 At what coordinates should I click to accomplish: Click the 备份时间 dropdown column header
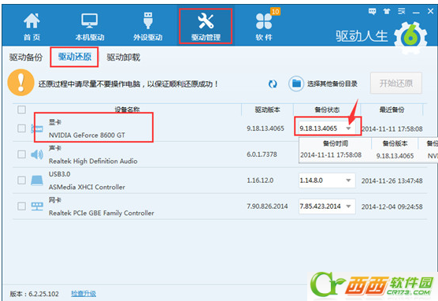[x=336, y=143]
